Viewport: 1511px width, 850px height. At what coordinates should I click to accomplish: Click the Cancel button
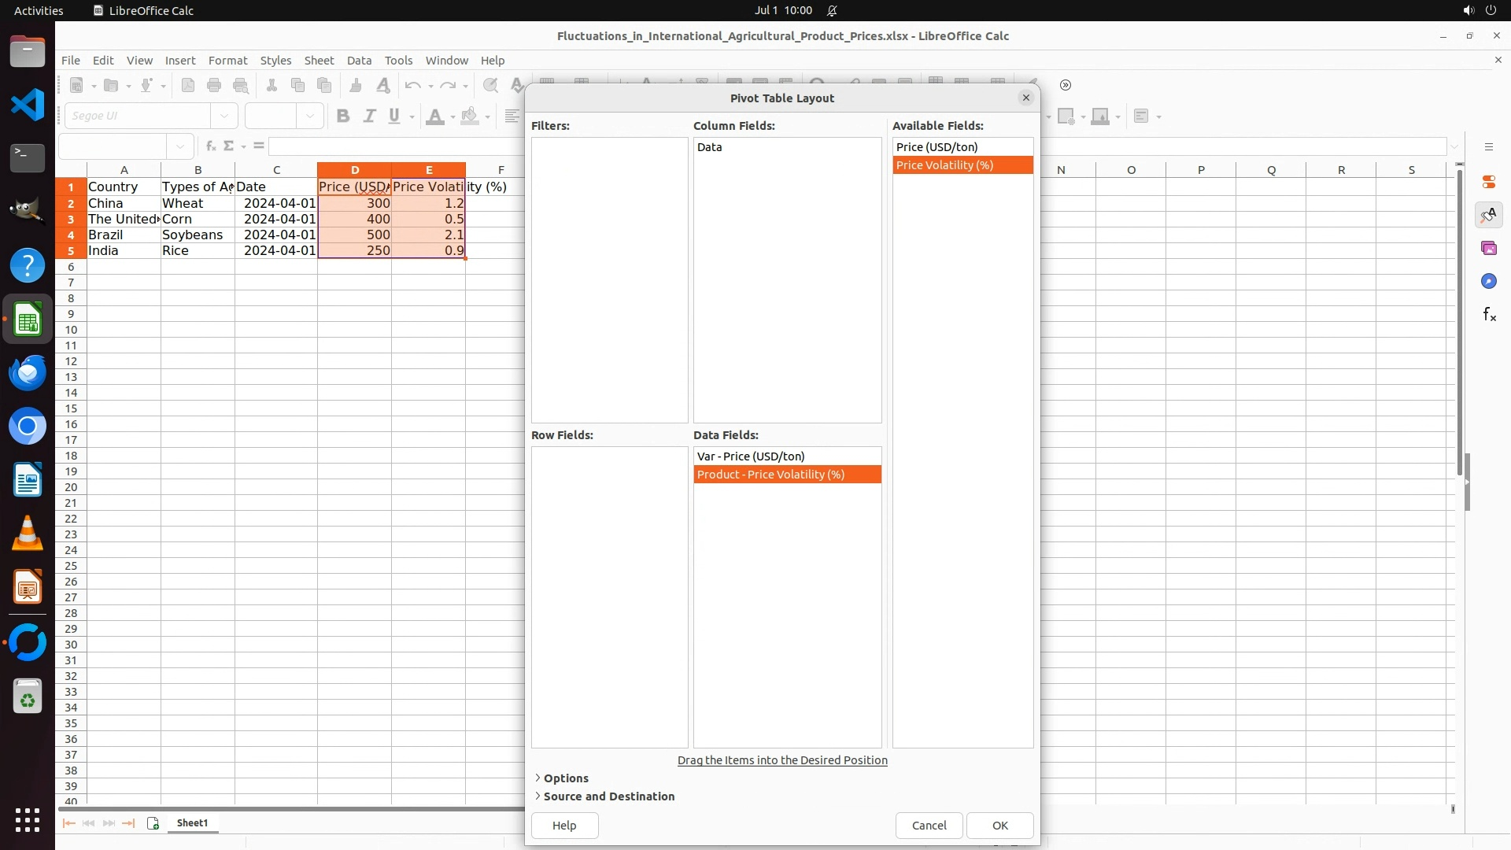[929, 826]
